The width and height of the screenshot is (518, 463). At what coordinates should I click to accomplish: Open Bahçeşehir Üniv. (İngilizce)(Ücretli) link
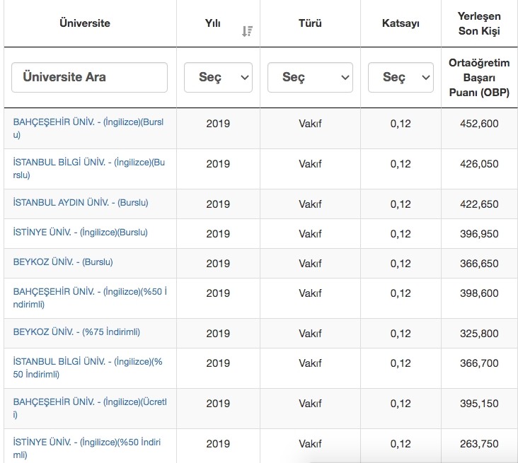pyautogui.click(x=88, y=408)
